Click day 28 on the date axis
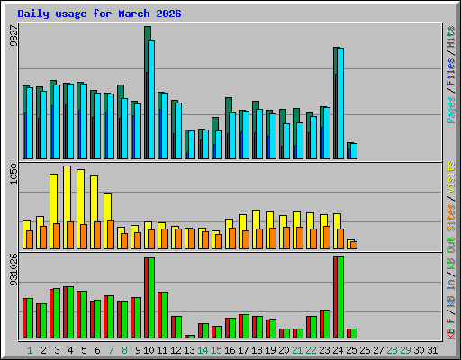Screen dimensions: 461x360 tap(392, 350)
